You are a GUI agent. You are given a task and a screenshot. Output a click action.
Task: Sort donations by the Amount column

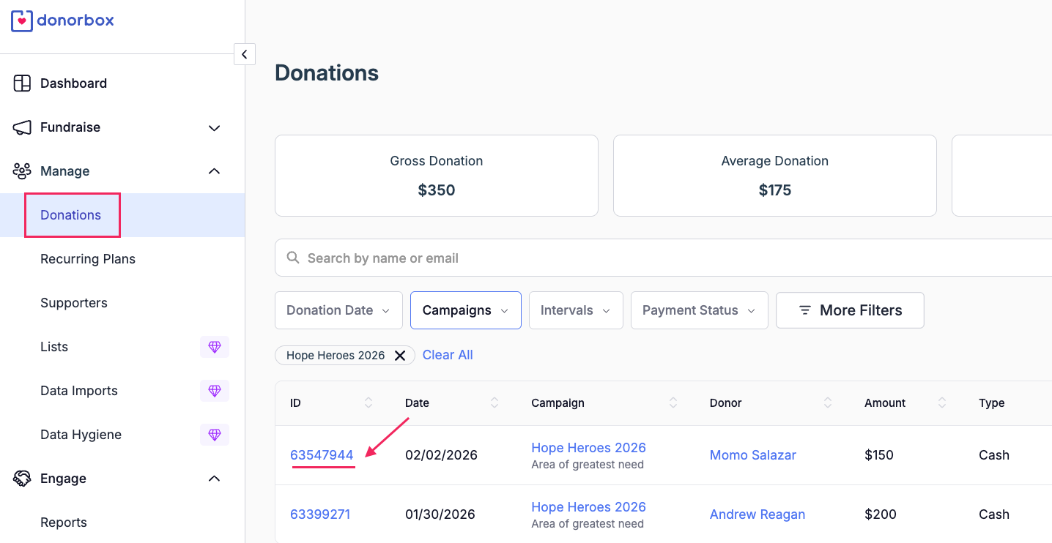pos(942,402)
